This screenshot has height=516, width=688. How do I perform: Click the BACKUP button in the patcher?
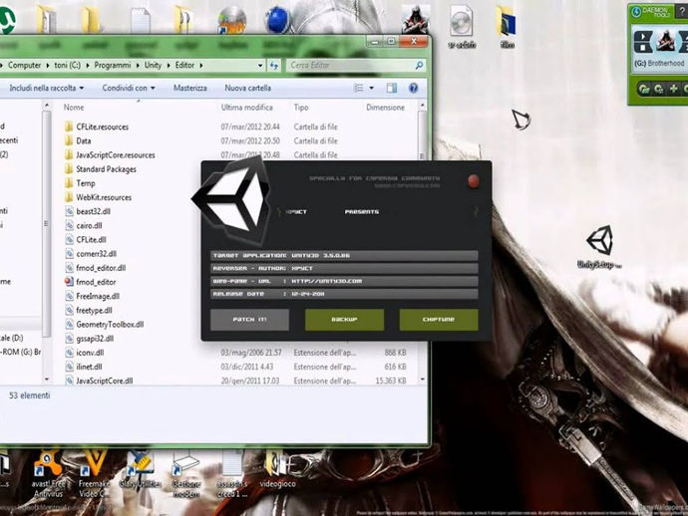tap(344, 320)
